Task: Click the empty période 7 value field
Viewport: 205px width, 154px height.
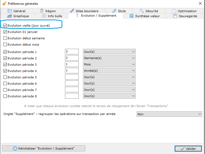Action: [72, 90]
